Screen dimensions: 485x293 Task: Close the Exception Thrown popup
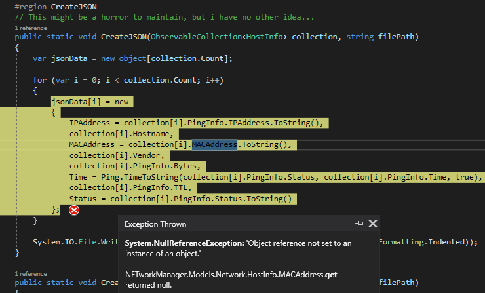tap(373, 224)
